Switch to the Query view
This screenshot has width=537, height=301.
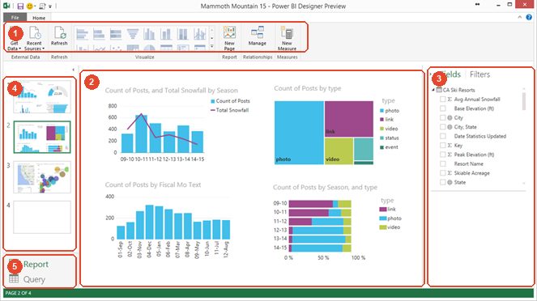pyautogui.click(x=34, y=279)
